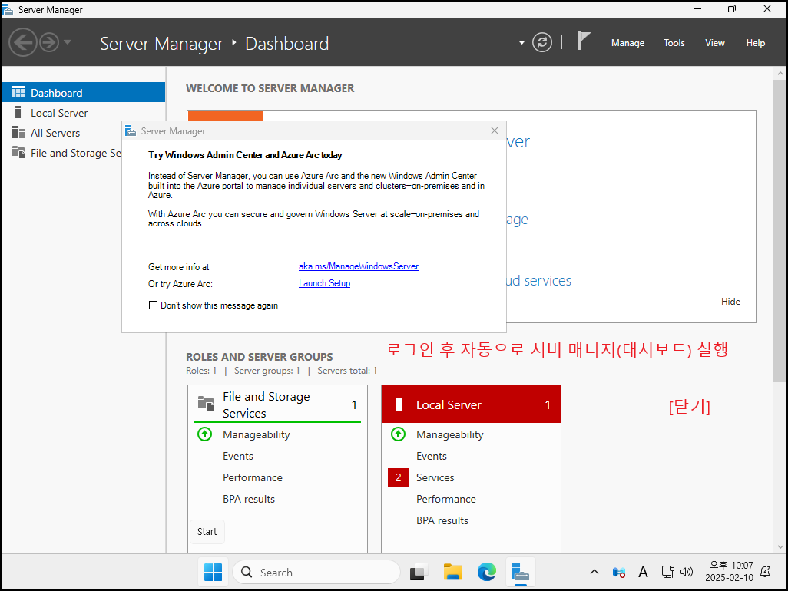
Task: Click the All Servers icon in sidebar
Action: pyautogui.click(x=18, y=133)
